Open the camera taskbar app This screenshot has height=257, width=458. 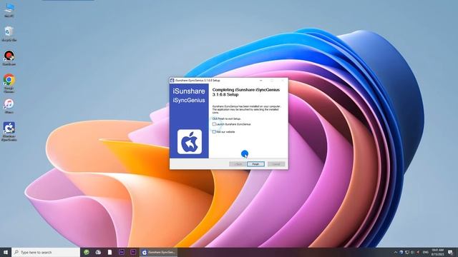click(98, 252)
